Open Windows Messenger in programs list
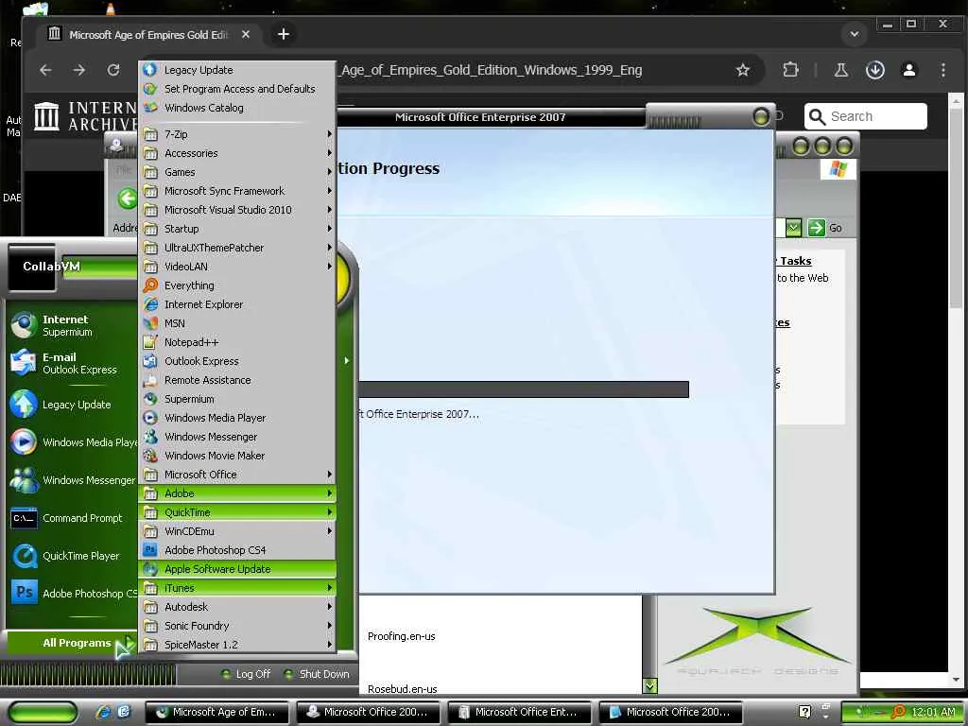 coord(237,437)
